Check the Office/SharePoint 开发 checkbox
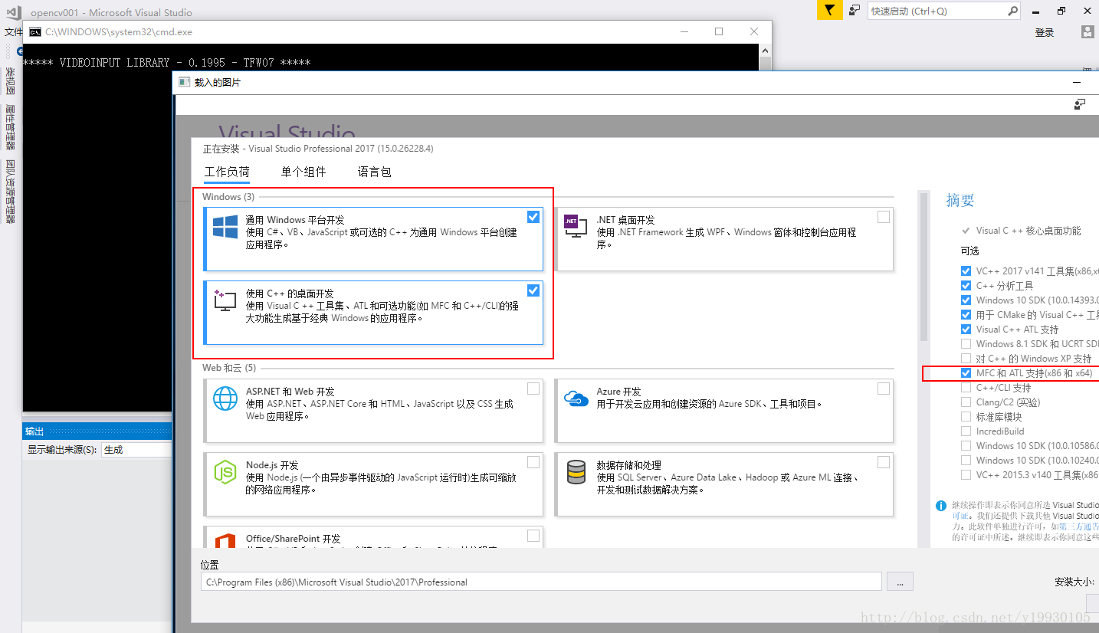1099x633 pixels. coord(533,536)
